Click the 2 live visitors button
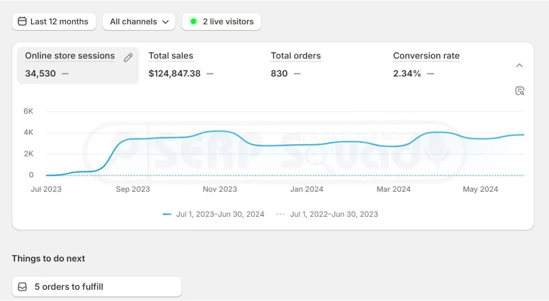Viewport: 549px width, 301px height. point(221,21)
